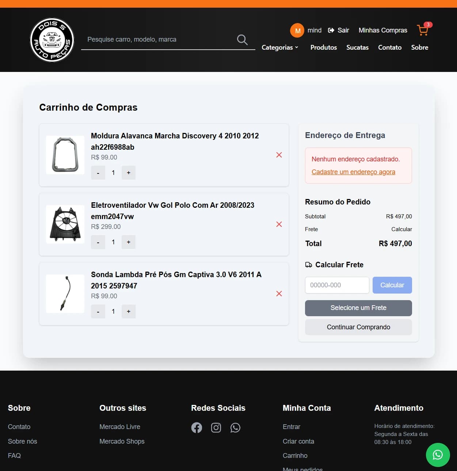Select the Sucatas menu item

point(357,47)
